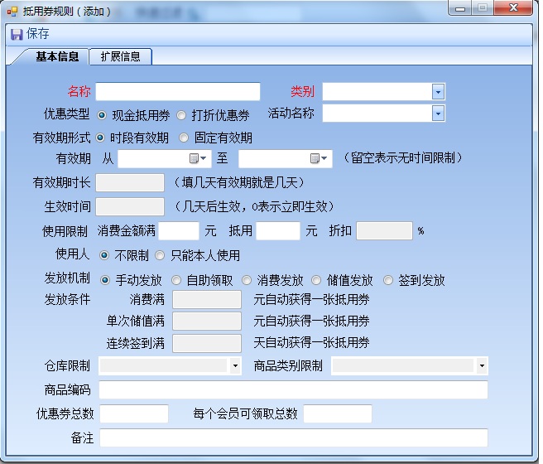Switch to the 扩展信息 tab
This screenshot has width=543, height=464.
coord(121,56)
